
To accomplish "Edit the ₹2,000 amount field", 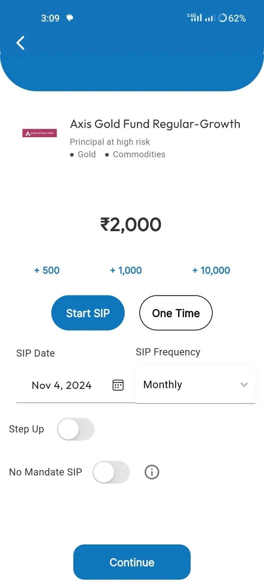I will (x=131, y=225).
